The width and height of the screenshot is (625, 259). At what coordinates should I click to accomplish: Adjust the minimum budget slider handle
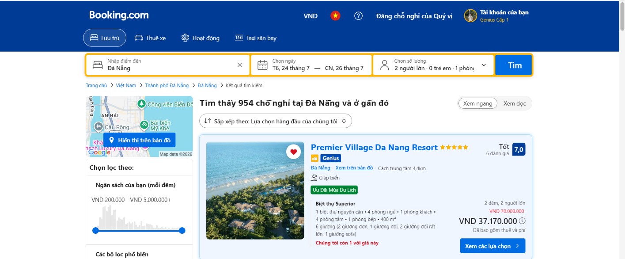(95, 230)
